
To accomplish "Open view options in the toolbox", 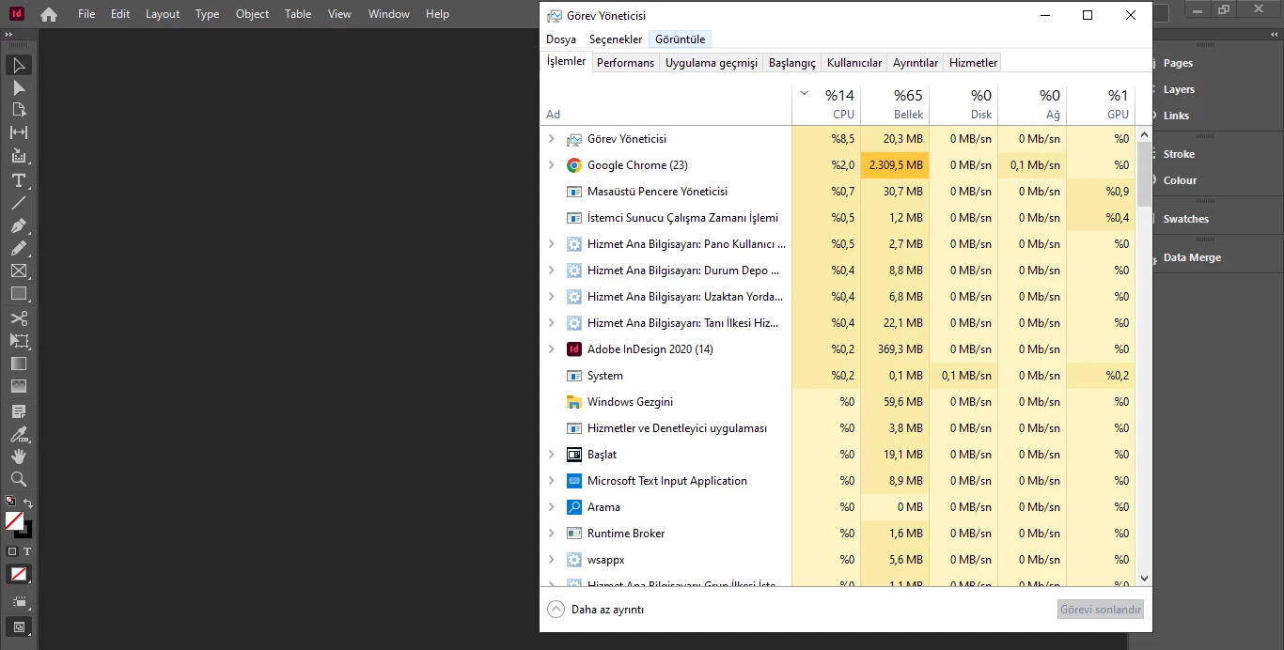I will coord(19,601).
